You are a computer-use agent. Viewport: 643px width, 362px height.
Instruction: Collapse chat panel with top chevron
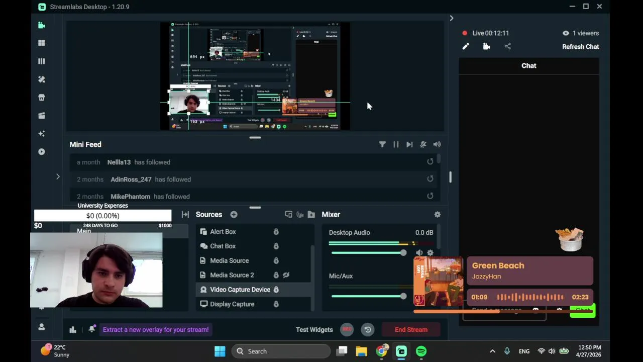pos(451,18)
